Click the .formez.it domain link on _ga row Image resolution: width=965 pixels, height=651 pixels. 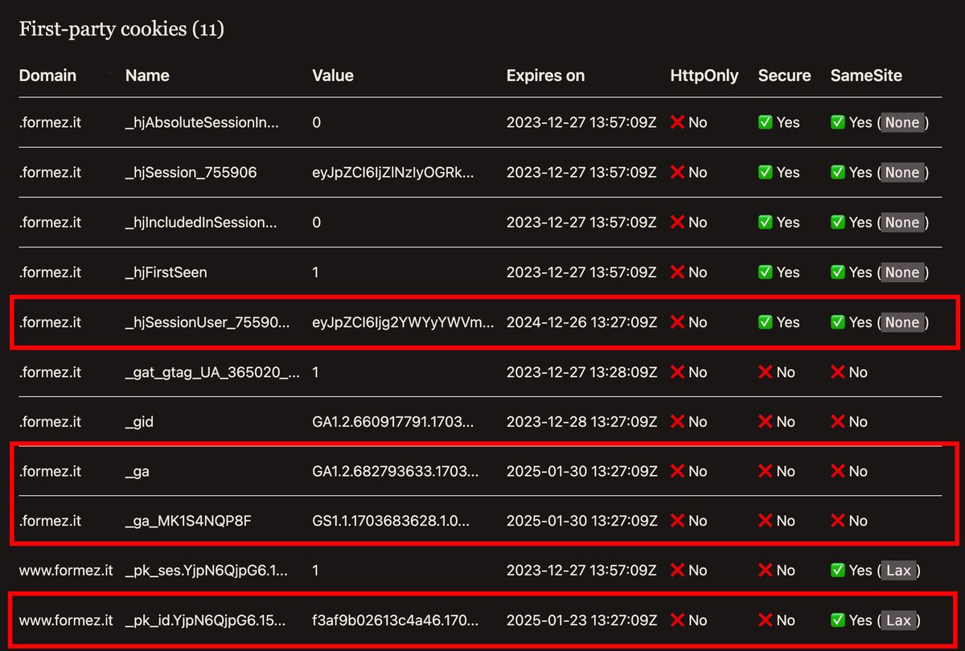(50, 471)
